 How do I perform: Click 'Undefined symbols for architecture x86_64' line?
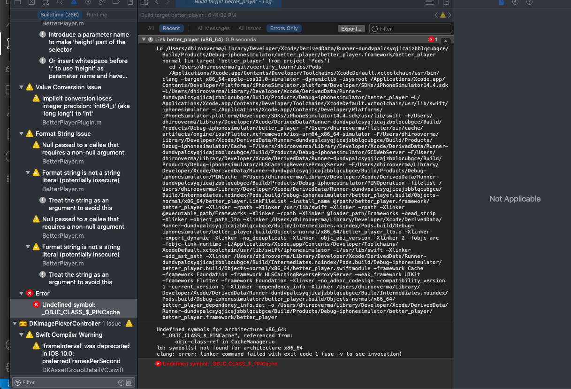tap(221, 329)
